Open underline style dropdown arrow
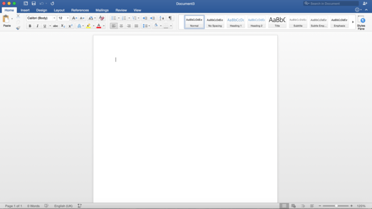372x209 pixels. pos(50,26)
